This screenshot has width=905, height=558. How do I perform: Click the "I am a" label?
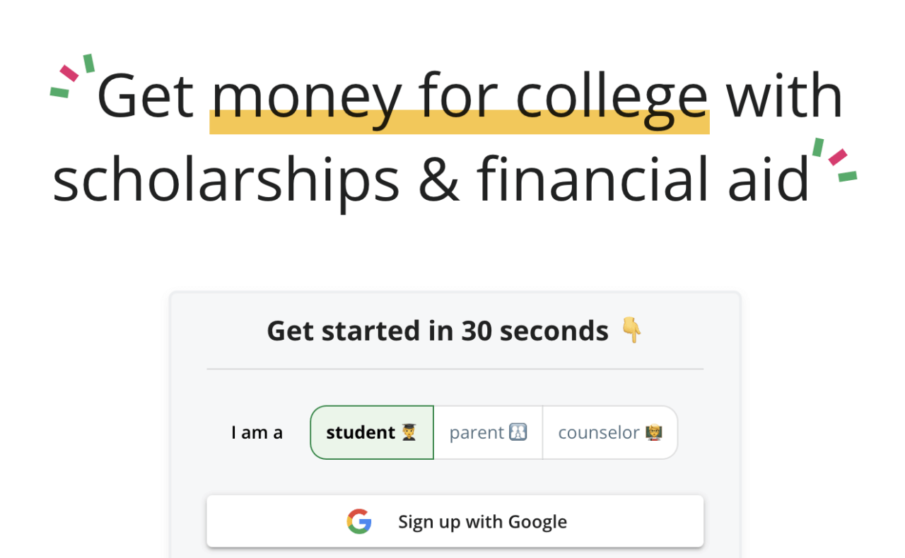click(x=257, y=432)
